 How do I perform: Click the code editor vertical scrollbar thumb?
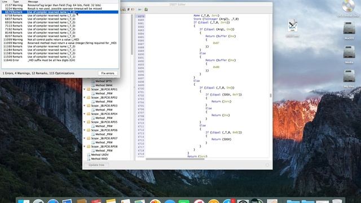(271, 95)
